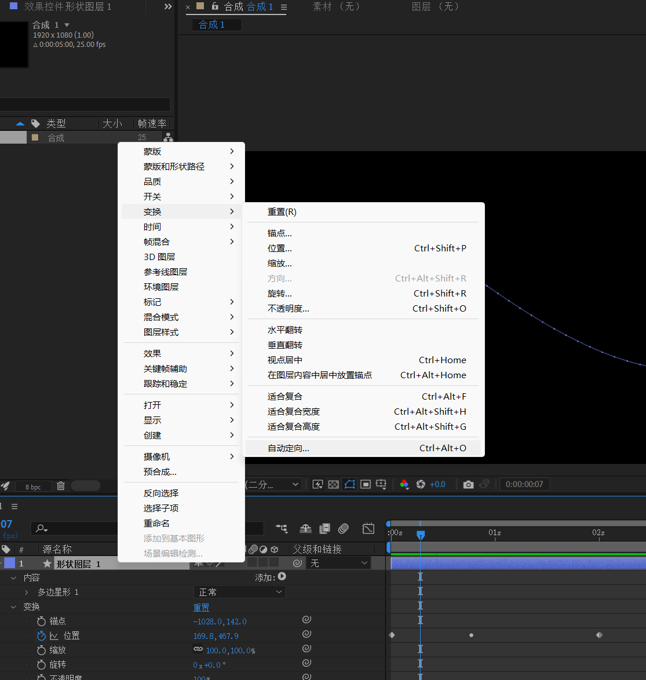
Task: Click the blue 重置 link in timeline
Action: point(201,608)
